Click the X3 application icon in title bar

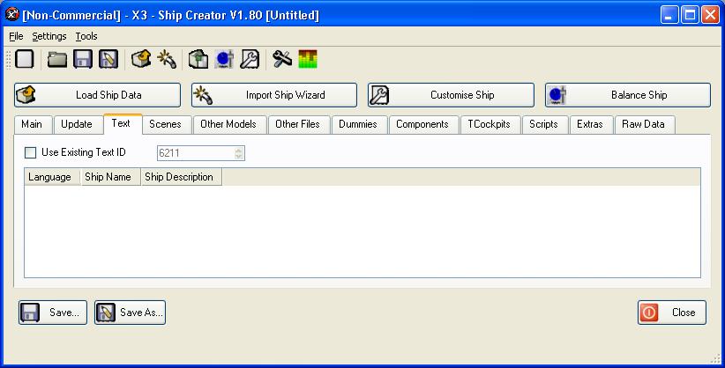pos(12,14)
